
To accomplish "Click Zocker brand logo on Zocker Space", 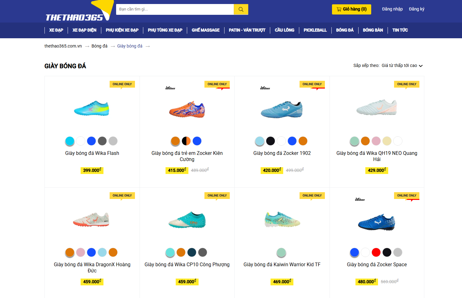I will pyautogui.click(x=360, y=200).
